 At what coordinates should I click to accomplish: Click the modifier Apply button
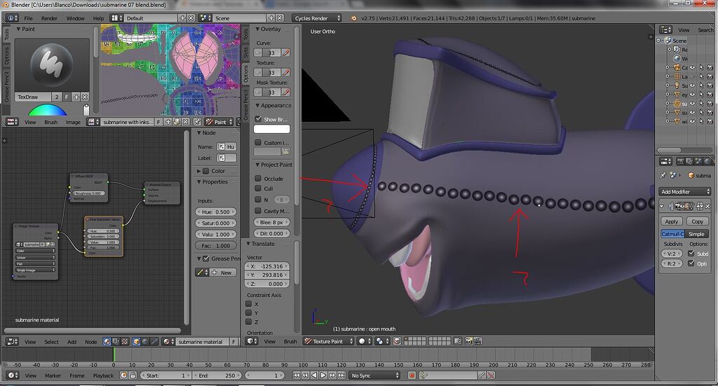click(x=672, y=221)
